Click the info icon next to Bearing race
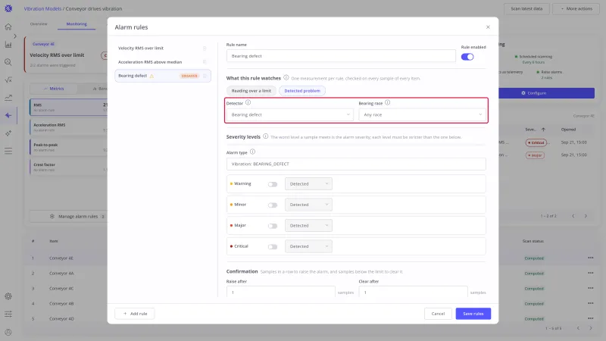Screen dimensions: 606x341 pyautogui.click(x=387, y=102)
